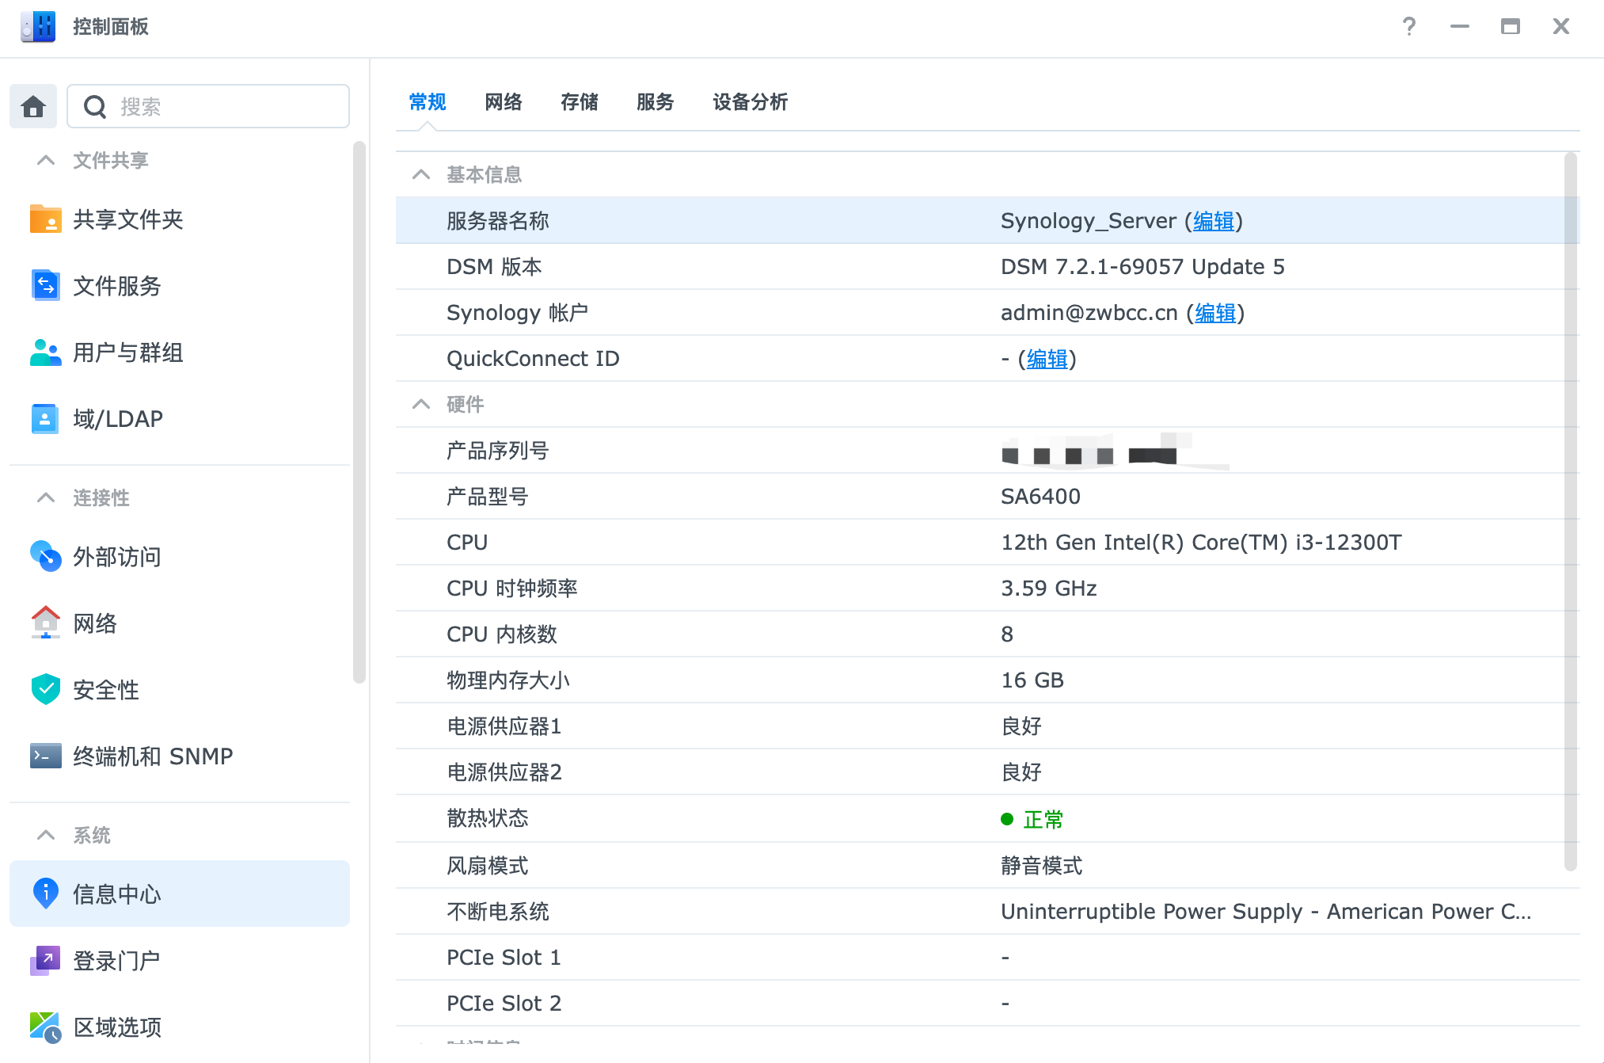
Task: Click the PCIe Slot 2 row label
Action: (504, 1004)
